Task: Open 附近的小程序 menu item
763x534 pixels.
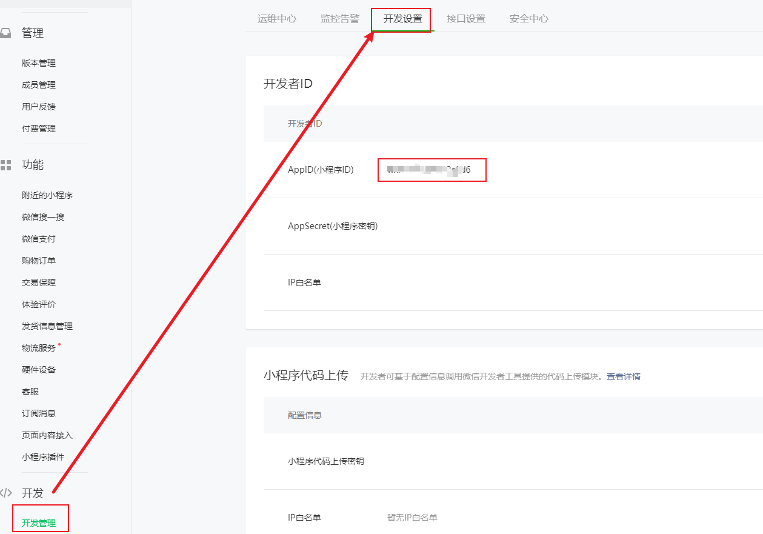Action: [x=47, y=195]
